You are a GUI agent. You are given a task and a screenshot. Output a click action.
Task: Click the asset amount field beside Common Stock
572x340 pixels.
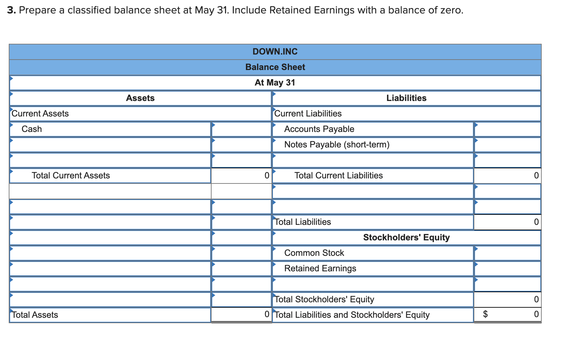tap(241, 253)
